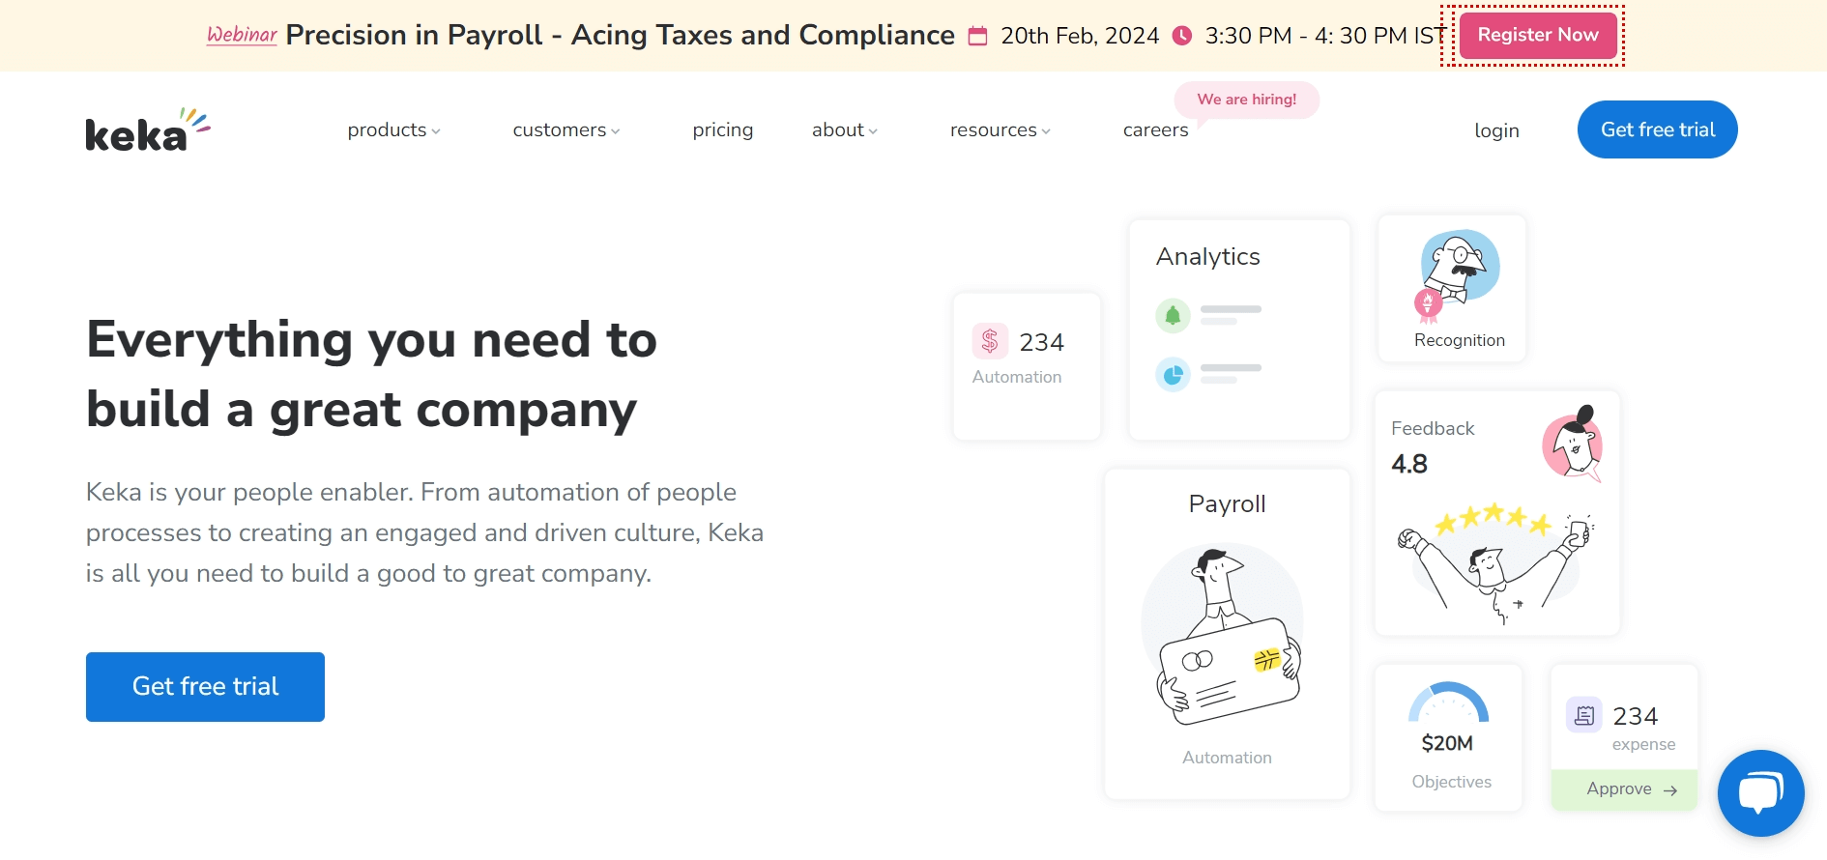Click the Feedback avatar icon
Viewport: 1827px width, 860px height.
[1573, 444]
